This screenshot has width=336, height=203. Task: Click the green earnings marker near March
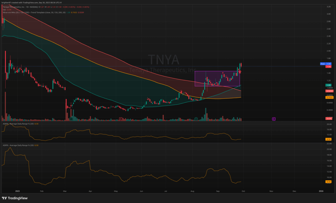tap(71, 119)
